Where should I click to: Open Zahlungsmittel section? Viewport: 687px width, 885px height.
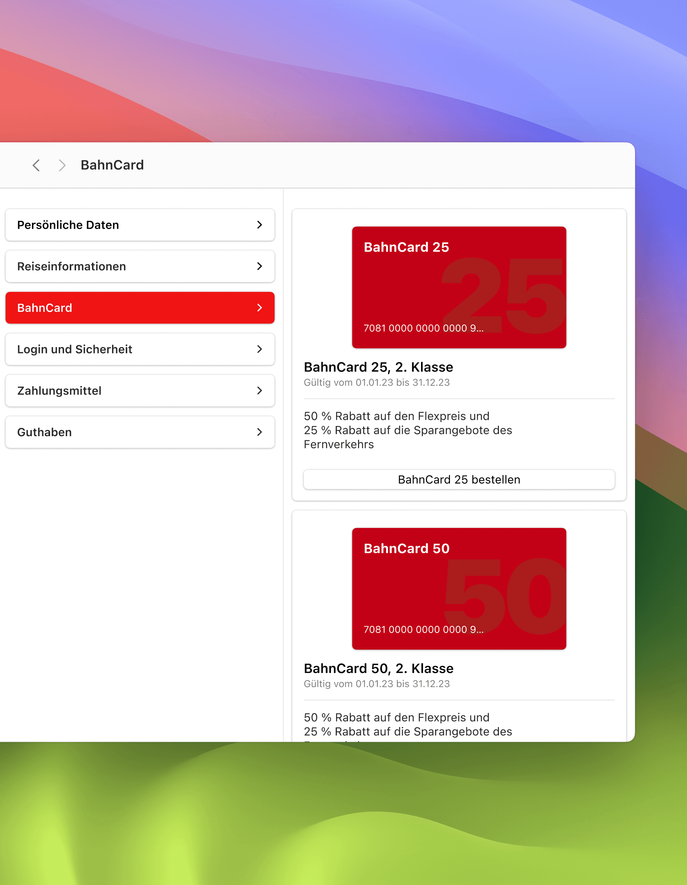coord(140,391)
